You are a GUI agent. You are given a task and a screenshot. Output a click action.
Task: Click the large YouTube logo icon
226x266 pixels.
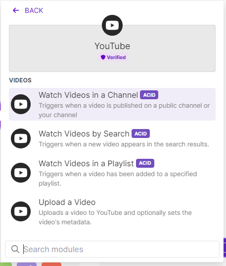(x=112, y=25)
